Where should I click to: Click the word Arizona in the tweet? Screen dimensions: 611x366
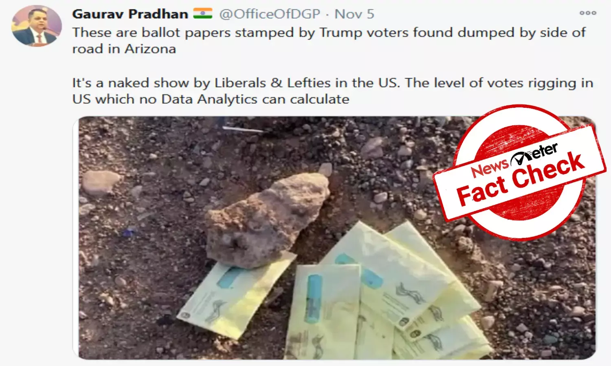(150, 49)
